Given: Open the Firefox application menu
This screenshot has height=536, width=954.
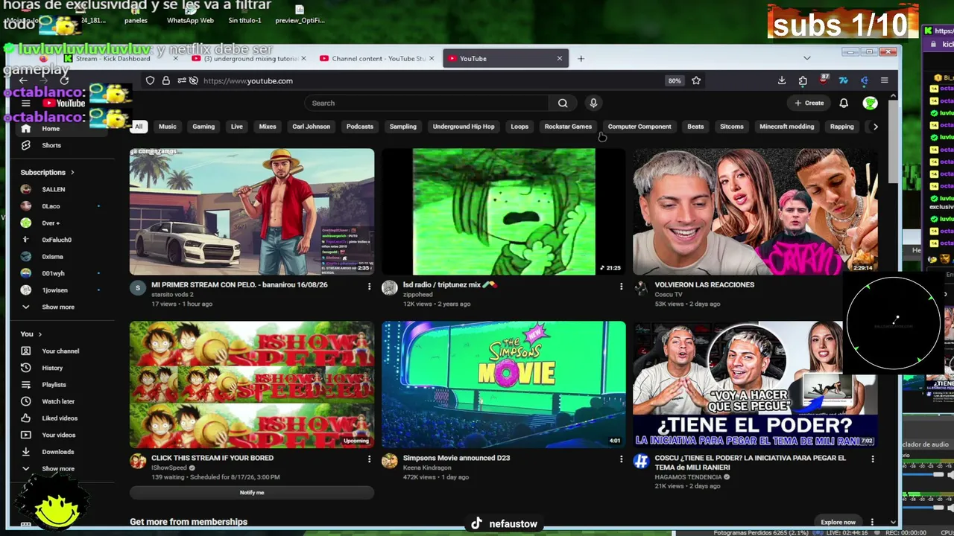Looking at the screenshot, I should click(885, 80).
